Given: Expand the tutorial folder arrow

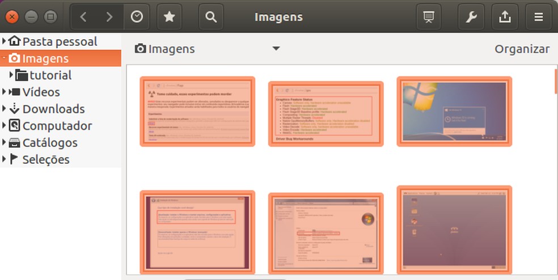Looking at the screenshot, I should pyautogui.click(x=11, y=75).
